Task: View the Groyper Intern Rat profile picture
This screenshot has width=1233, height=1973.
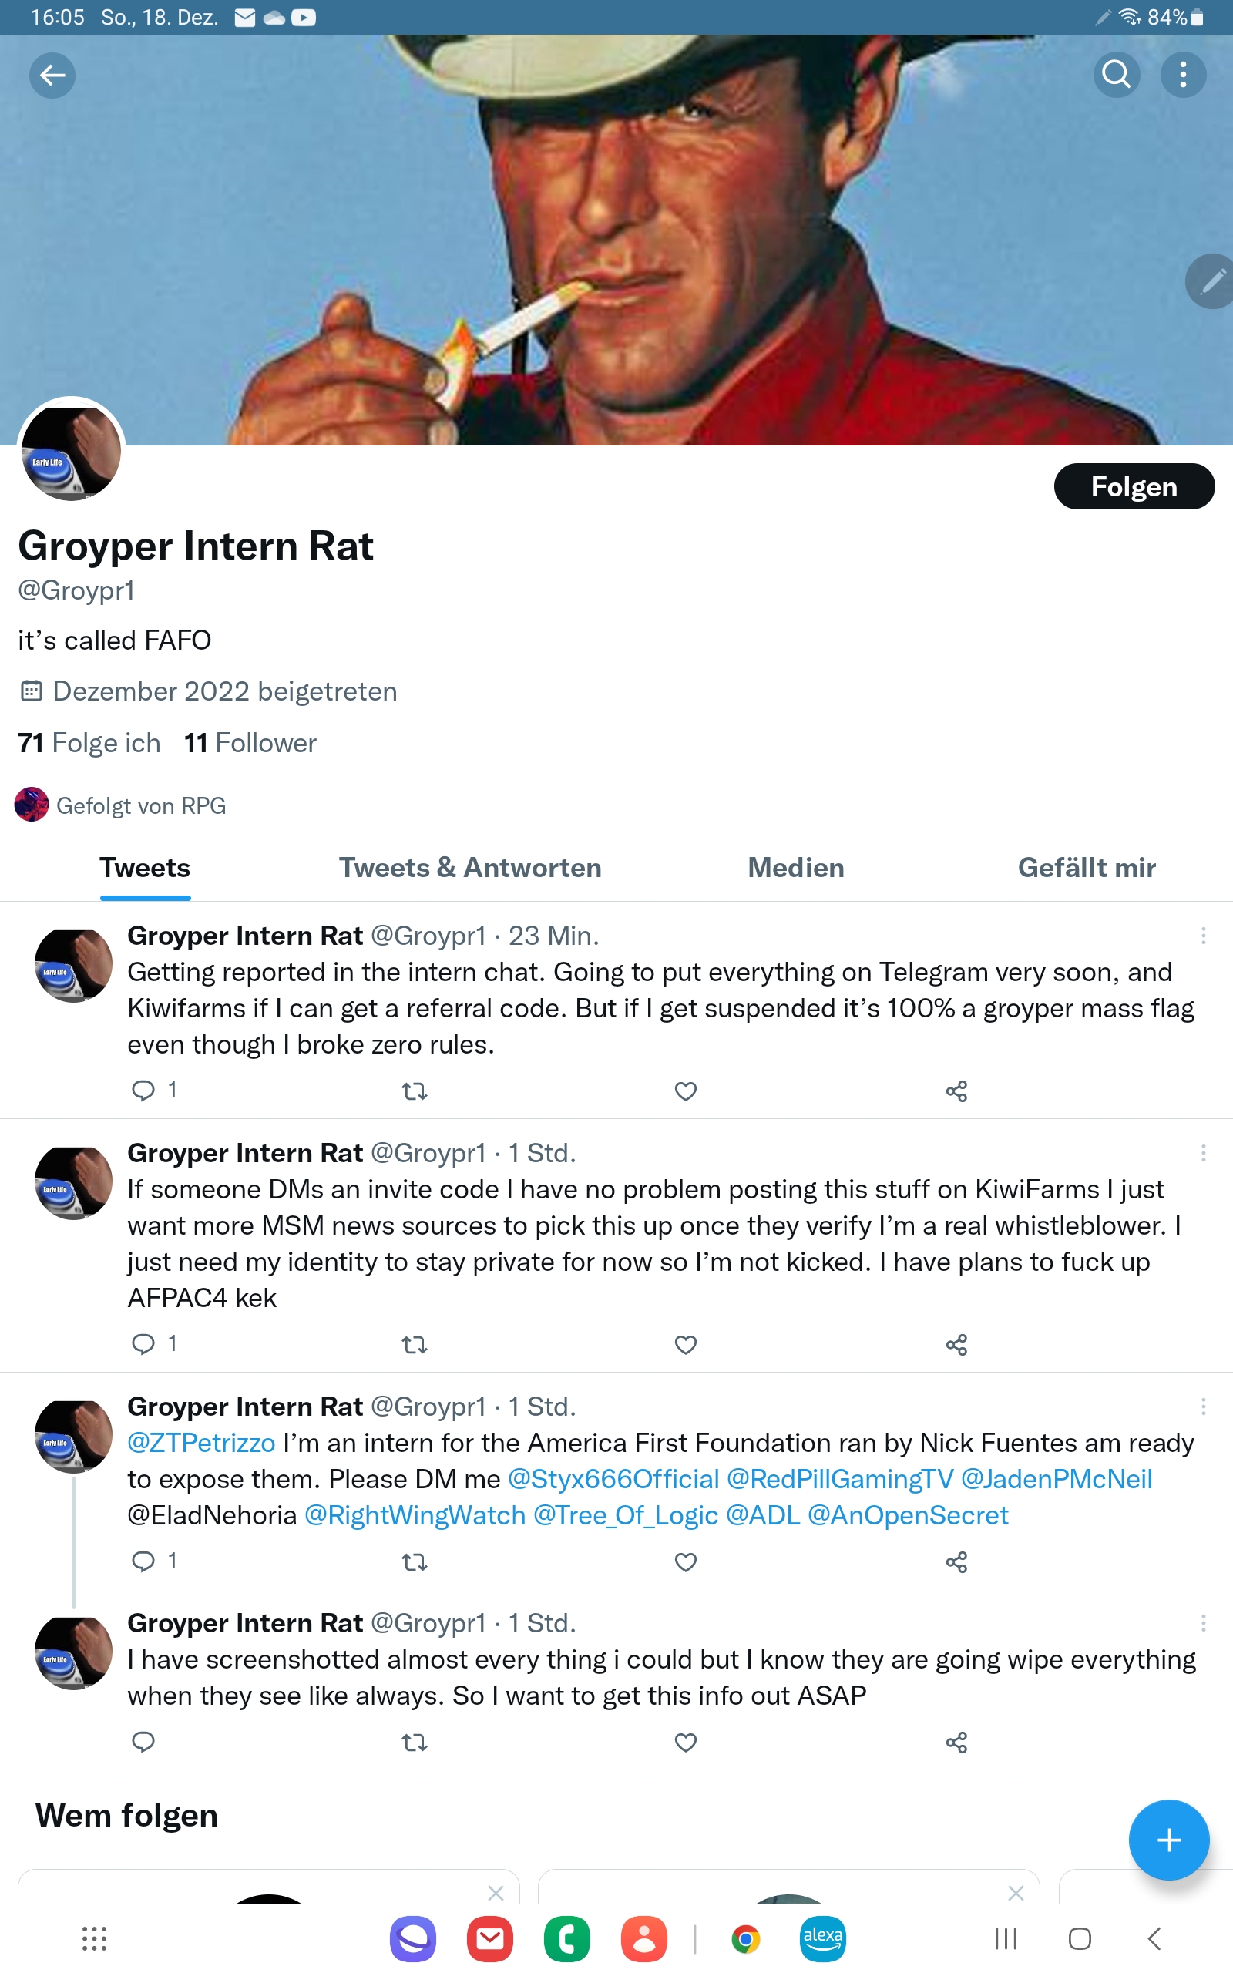Action: [72, 452]
